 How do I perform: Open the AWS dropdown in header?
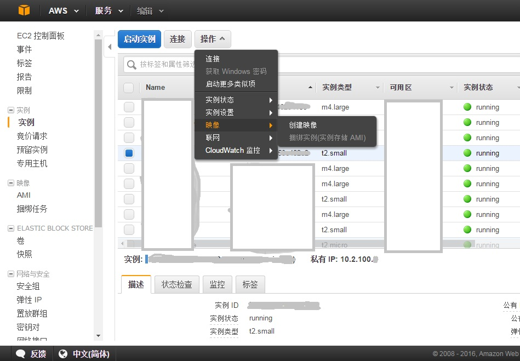tap(64, 10)
